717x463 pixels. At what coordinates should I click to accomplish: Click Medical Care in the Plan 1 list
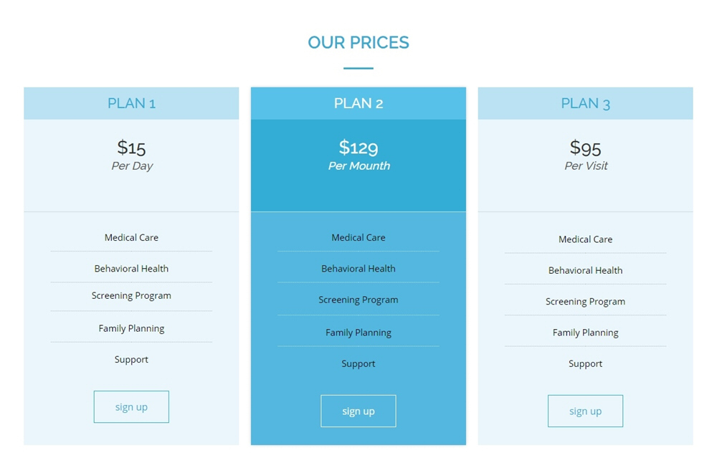point(131,237)
